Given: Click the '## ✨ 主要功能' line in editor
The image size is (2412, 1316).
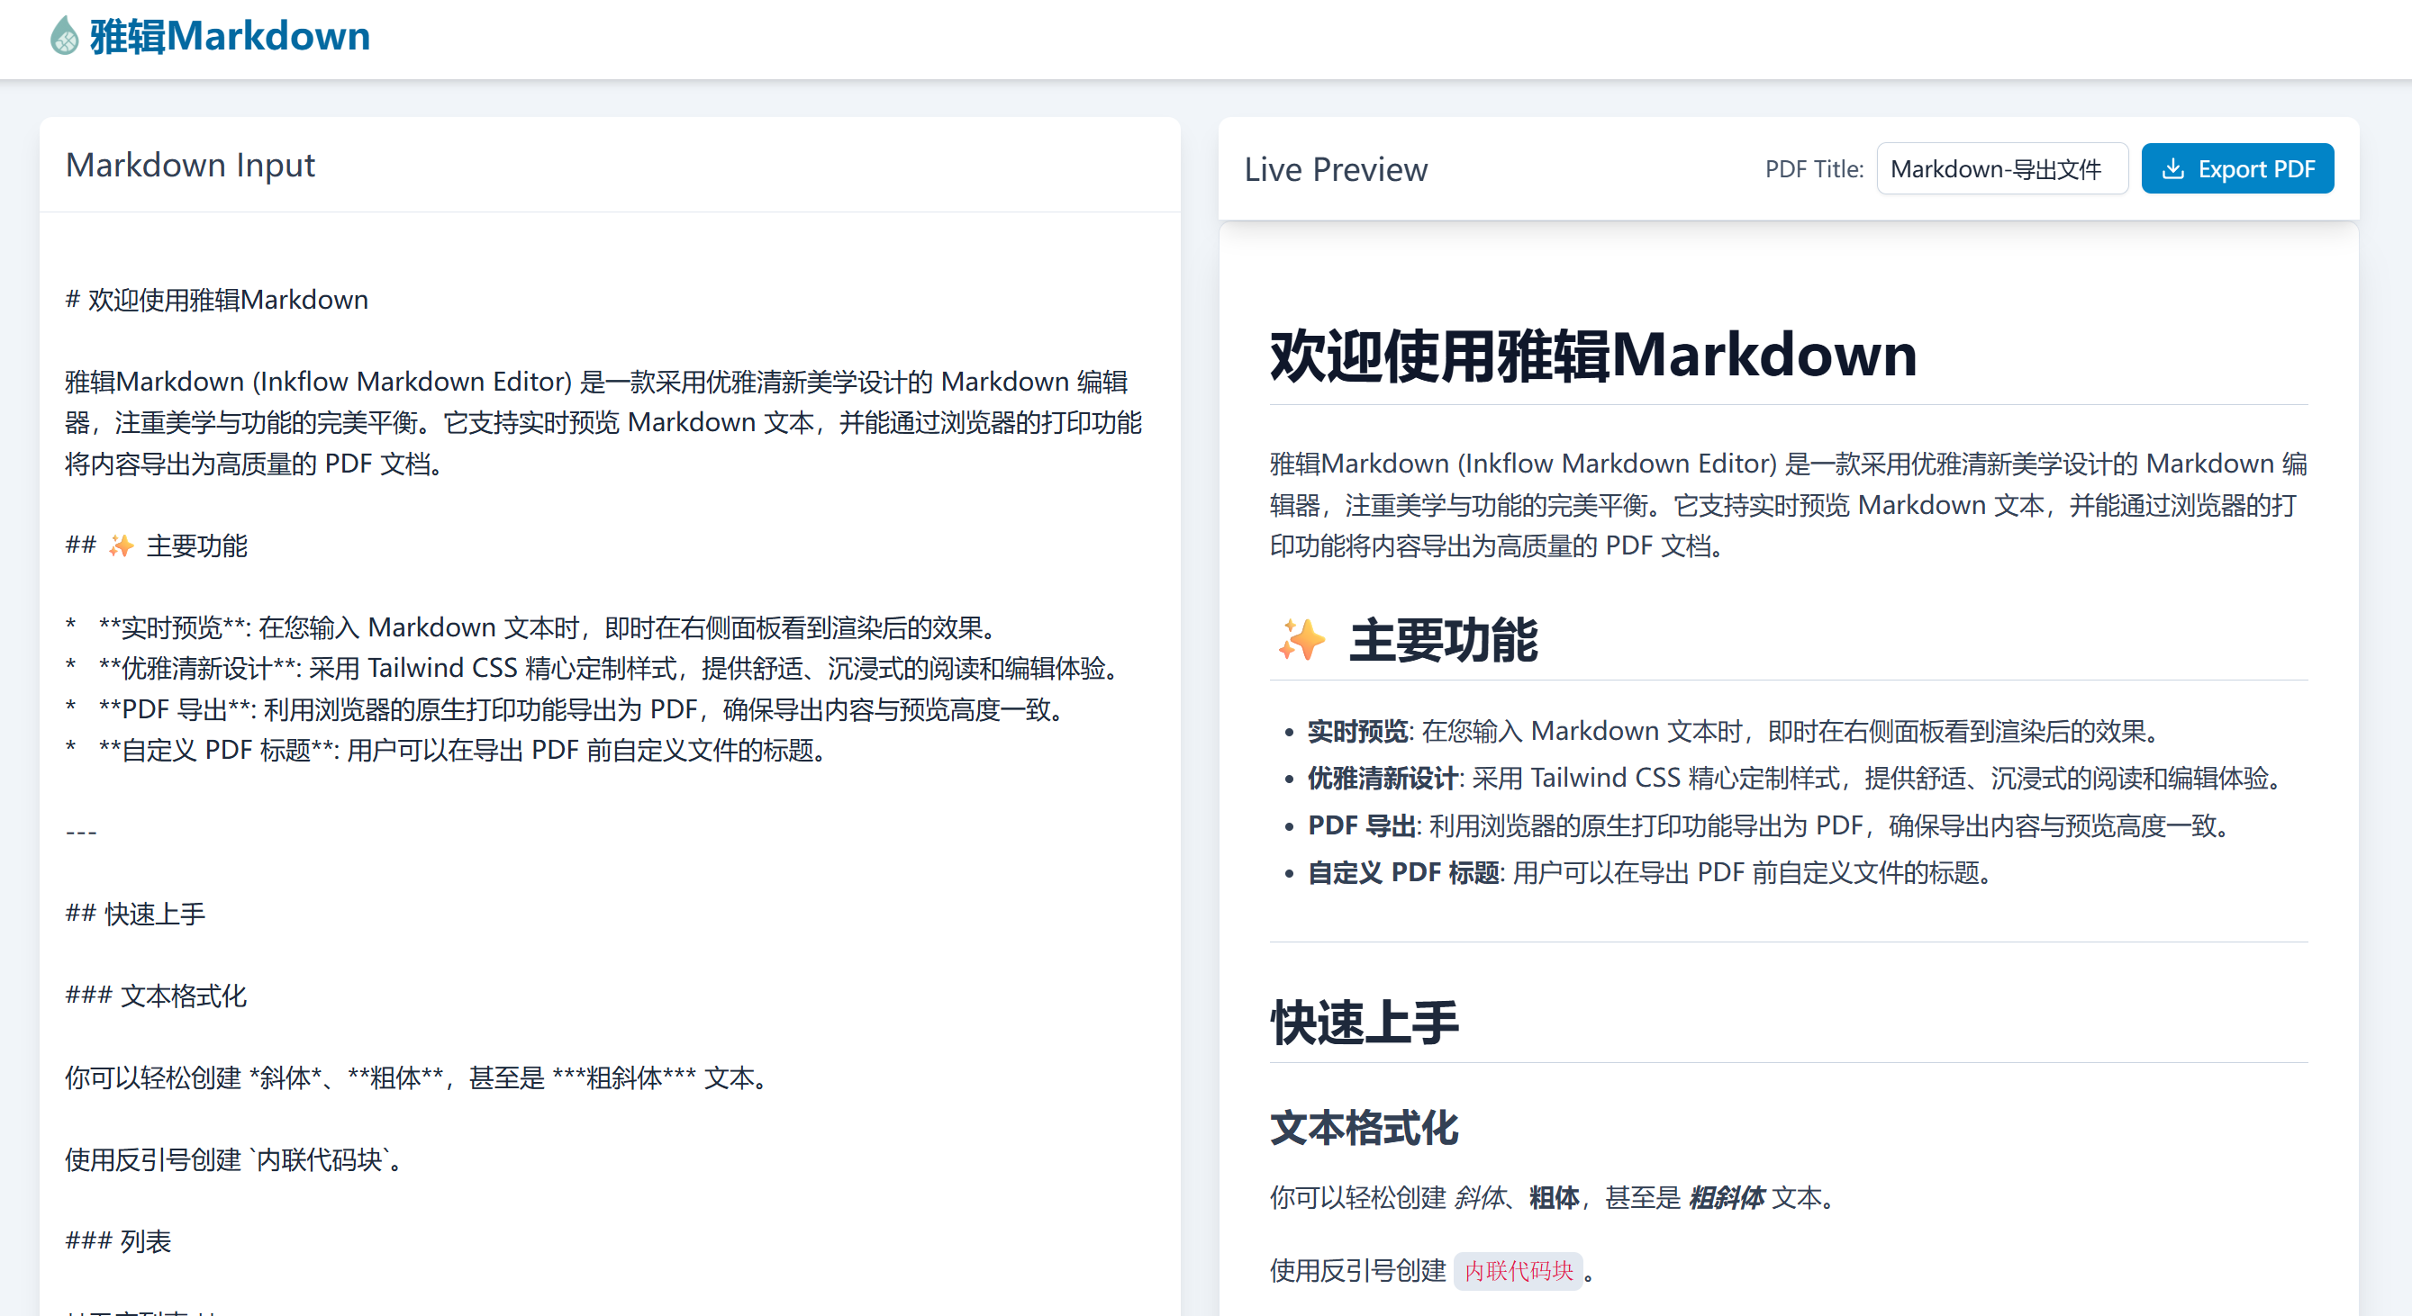Looking at the screenshot, I should tap(157, 545).
